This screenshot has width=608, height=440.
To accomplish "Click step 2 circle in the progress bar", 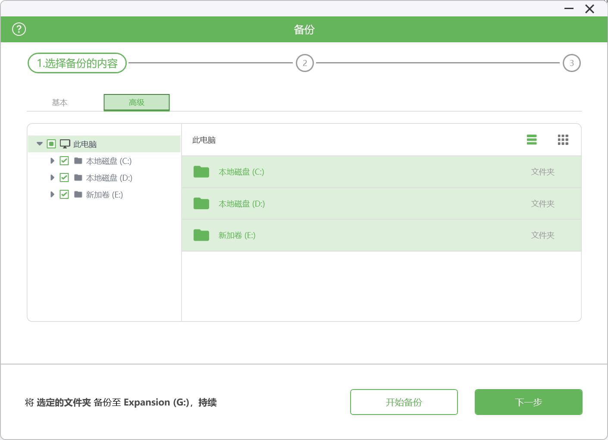I will 305,63.
